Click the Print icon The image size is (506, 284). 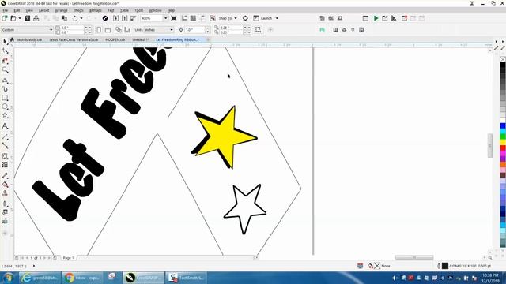click(x=36, y=18)
